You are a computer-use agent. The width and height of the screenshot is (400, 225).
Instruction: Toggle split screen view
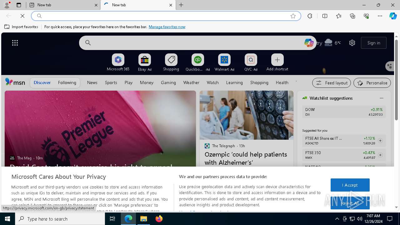point(325,16)
